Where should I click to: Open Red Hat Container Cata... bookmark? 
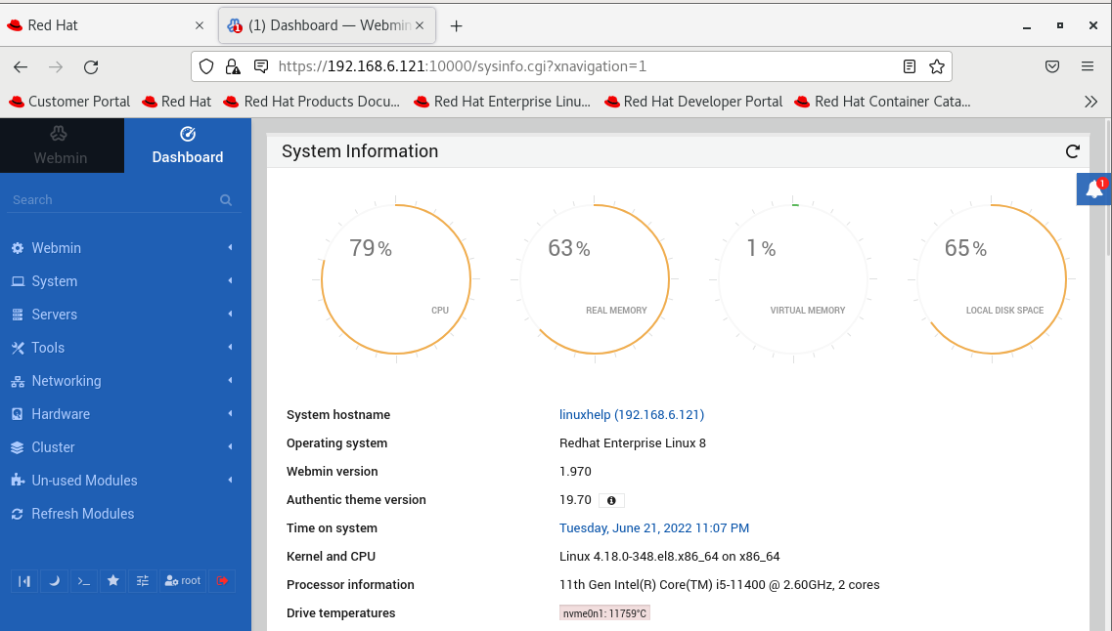882,102
